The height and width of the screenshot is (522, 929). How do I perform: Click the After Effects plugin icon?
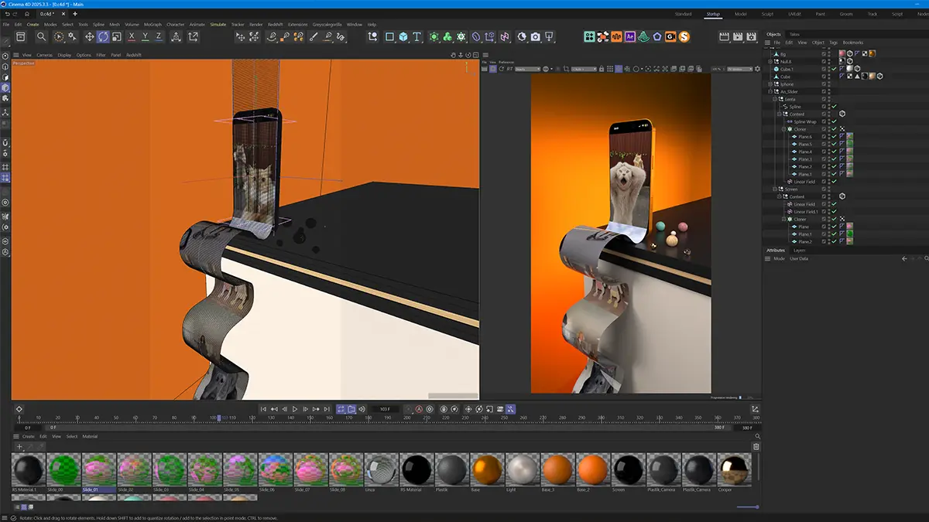click(x=630, y=36)
